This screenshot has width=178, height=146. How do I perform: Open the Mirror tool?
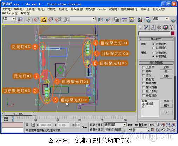[x=101, y=20]
